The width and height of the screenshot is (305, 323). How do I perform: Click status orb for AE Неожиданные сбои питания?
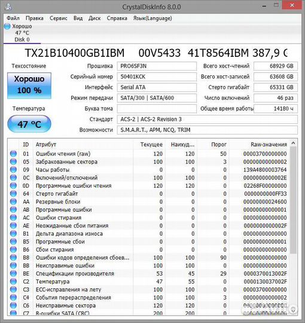pyautogui.click(x=13, y=226)
